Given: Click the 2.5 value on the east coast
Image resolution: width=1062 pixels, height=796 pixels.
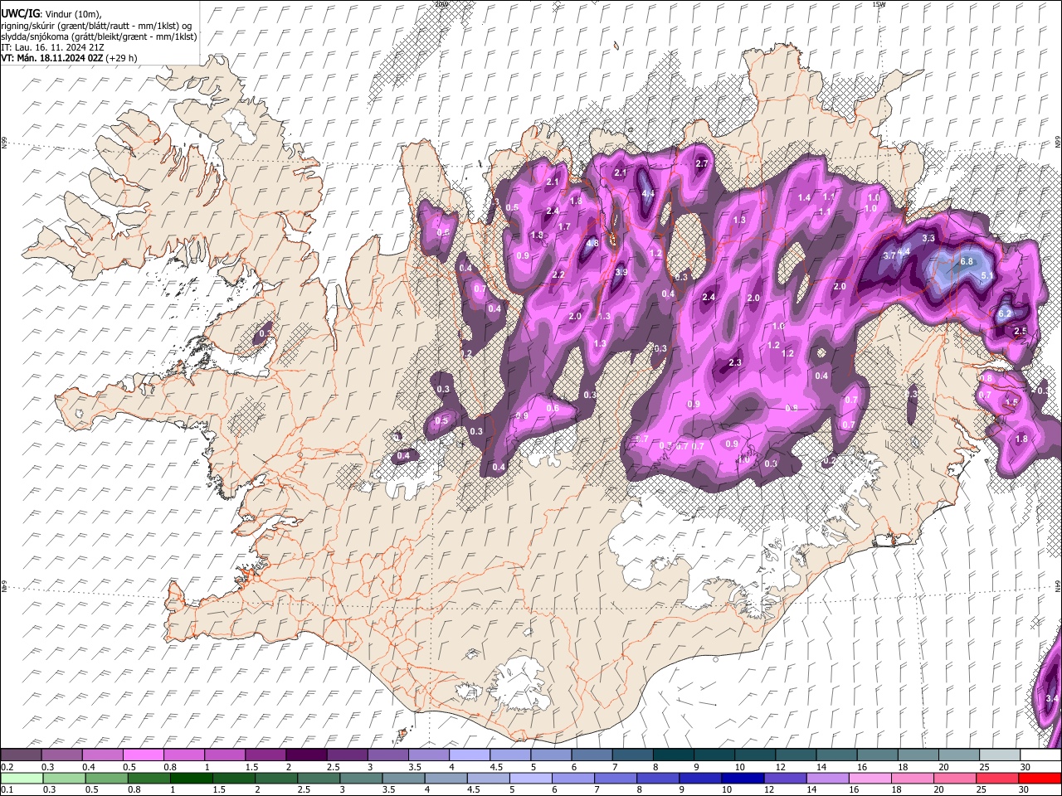Looking at the screenshot, I should [1021, 331].
